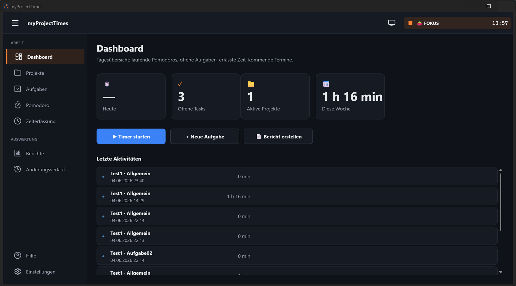Image resolution: width=516 pixels, height=286 pixels.
Task: Click the Dashboard grid icon in sidebar
Action: (x=19, y=57)
